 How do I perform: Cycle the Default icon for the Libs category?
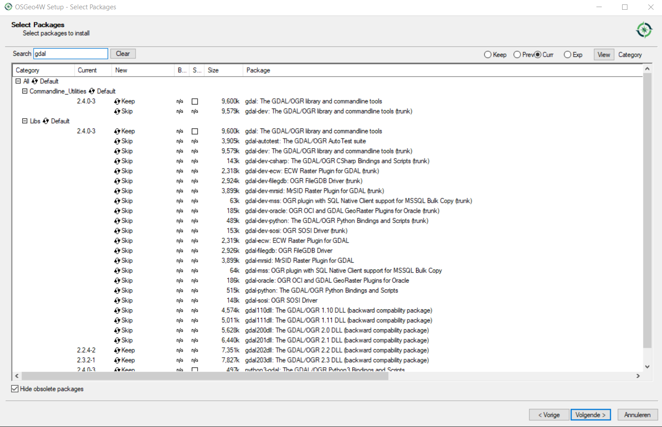pyautogui.click(x=46, y=121)
